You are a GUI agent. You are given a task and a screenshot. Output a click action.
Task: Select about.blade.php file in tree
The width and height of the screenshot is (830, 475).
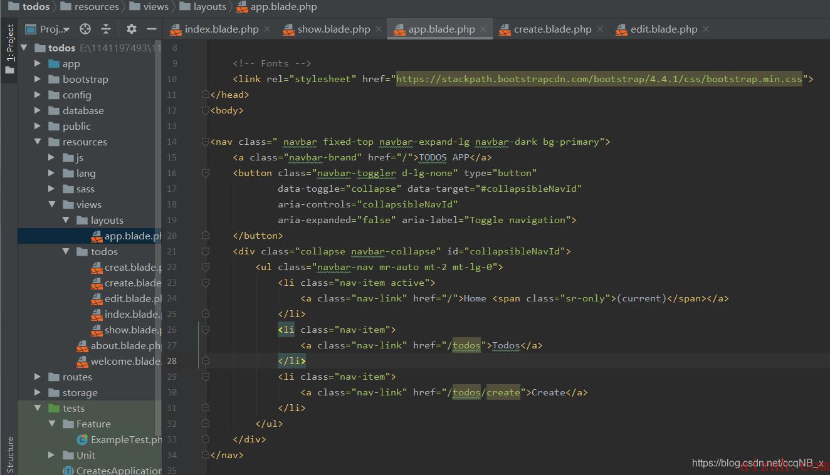pos(118,345)
